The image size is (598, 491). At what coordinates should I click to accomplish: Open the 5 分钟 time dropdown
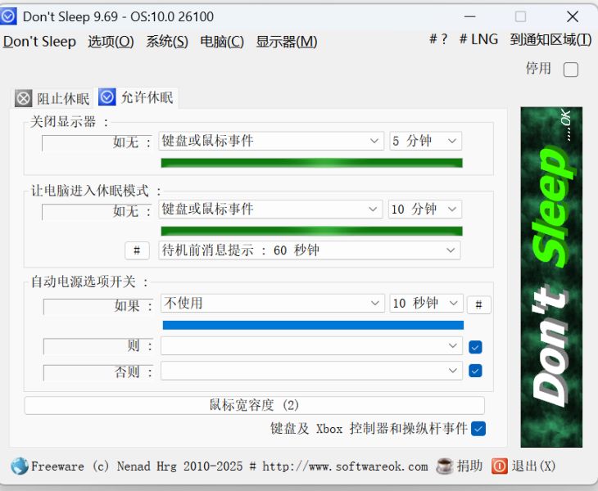point(425,141)
